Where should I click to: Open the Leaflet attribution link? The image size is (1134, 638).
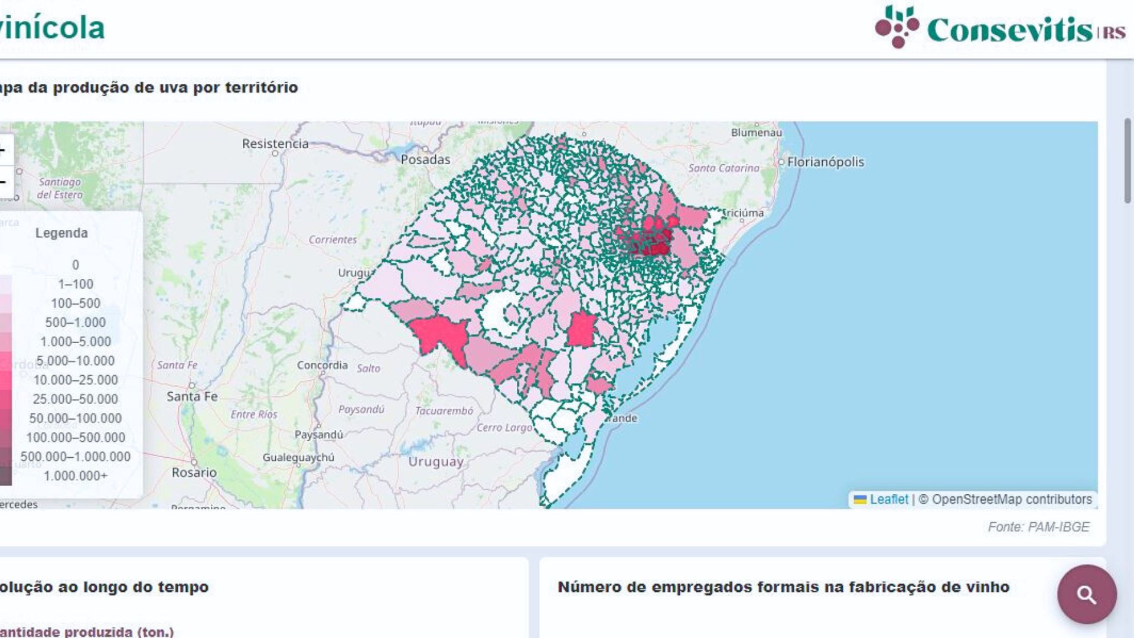[889, 499]
